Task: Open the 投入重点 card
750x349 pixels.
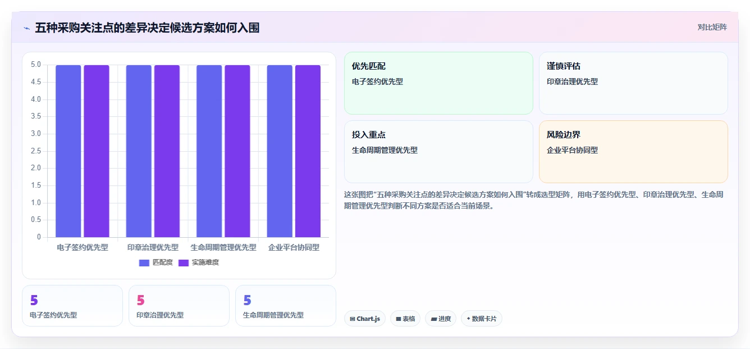Action: click(x=438, y=152)
